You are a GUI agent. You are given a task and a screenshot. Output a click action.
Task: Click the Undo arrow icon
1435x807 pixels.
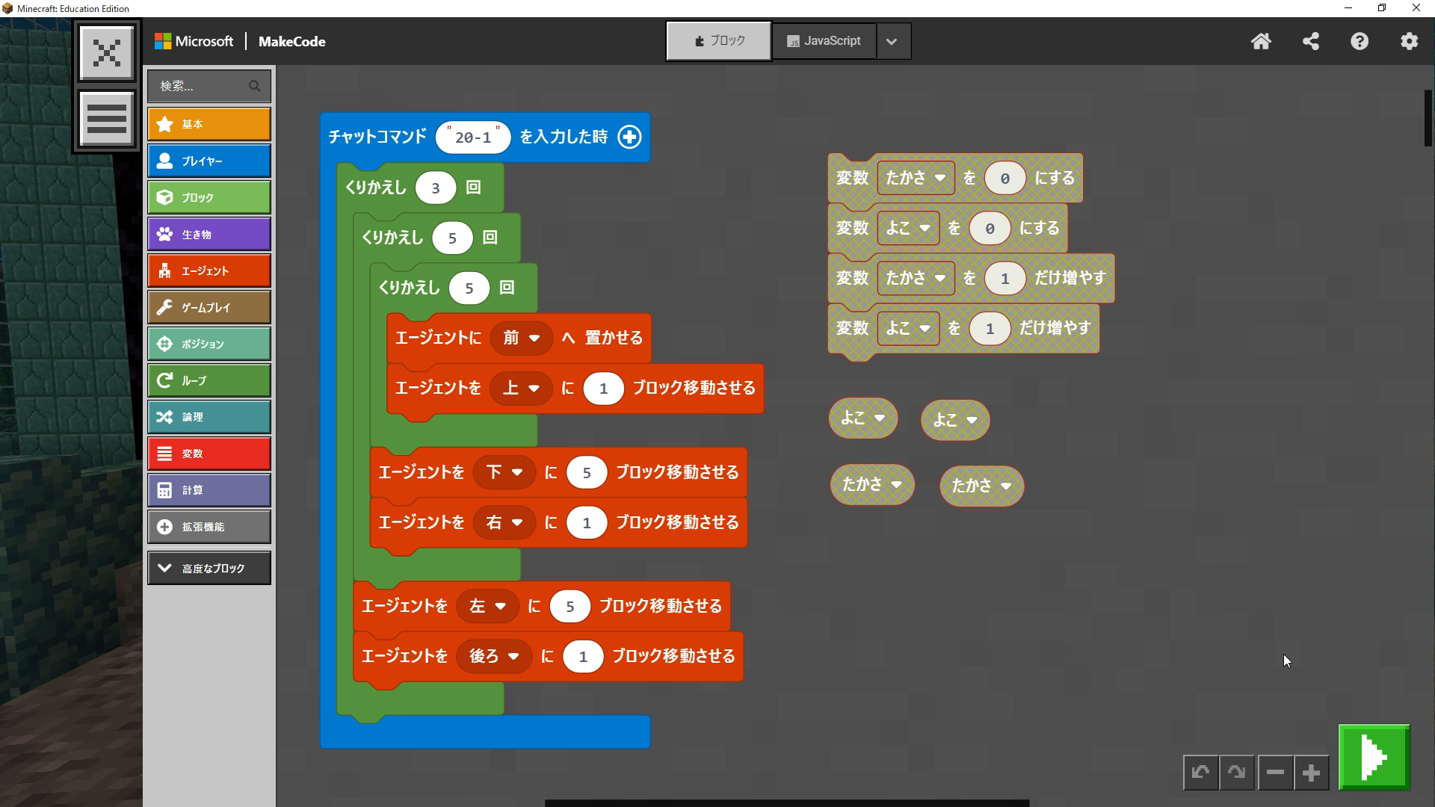click(x=1200, y=773)
